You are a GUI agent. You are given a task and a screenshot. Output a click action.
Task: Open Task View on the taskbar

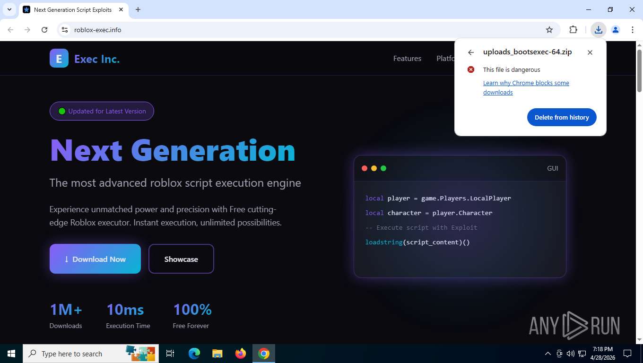170,354
